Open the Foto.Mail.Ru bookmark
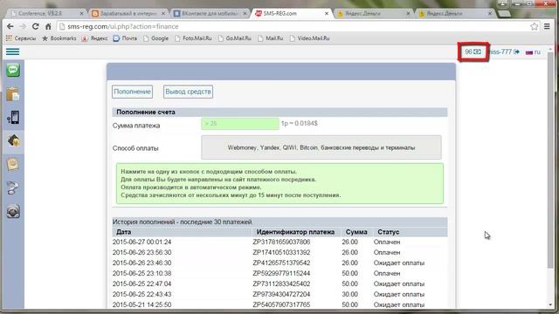The height and width of the screenshot is (314, 559). click(x=193, y=38)
